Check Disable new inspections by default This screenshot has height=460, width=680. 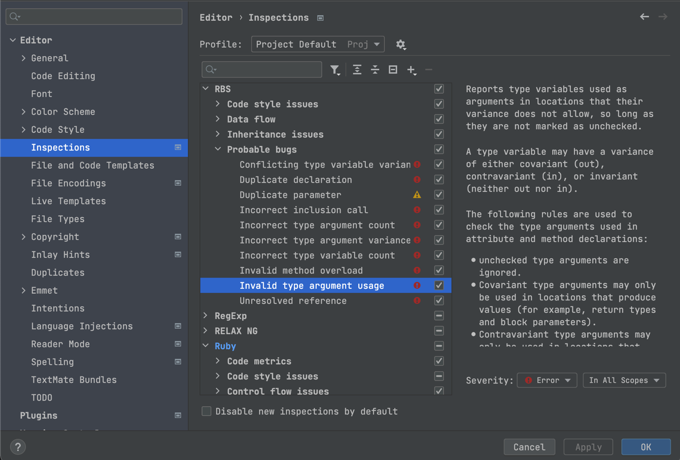207,411
